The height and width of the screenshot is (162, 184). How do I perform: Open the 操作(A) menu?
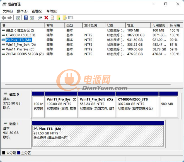click(22, 11)
